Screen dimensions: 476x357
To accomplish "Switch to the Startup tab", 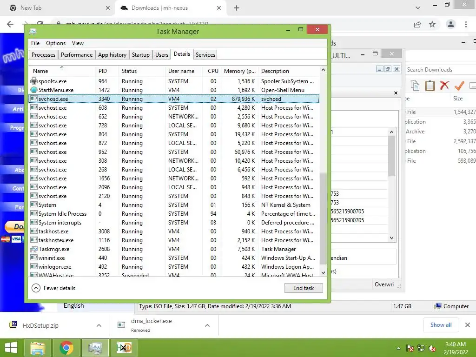I will pyautogui.click(x=140, y=55).
